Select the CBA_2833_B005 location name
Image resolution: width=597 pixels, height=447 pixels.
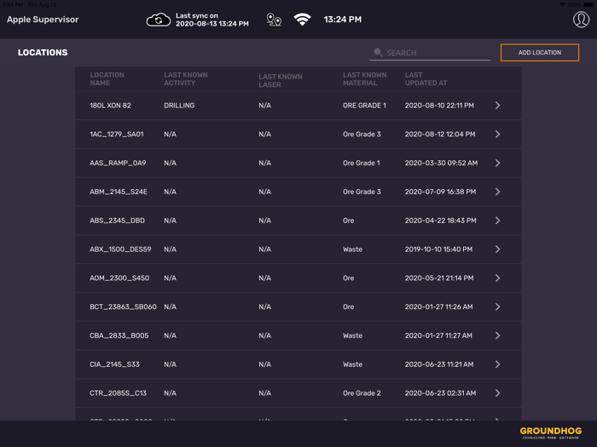119,335
